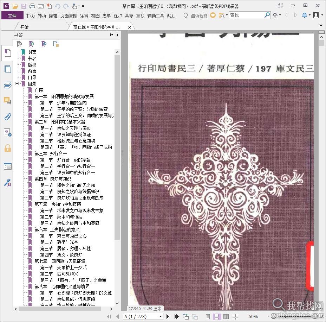This screenshot has height=322, width=326.
Task: Open the form fields sidebar icon
Action: (x=7, y=166)
